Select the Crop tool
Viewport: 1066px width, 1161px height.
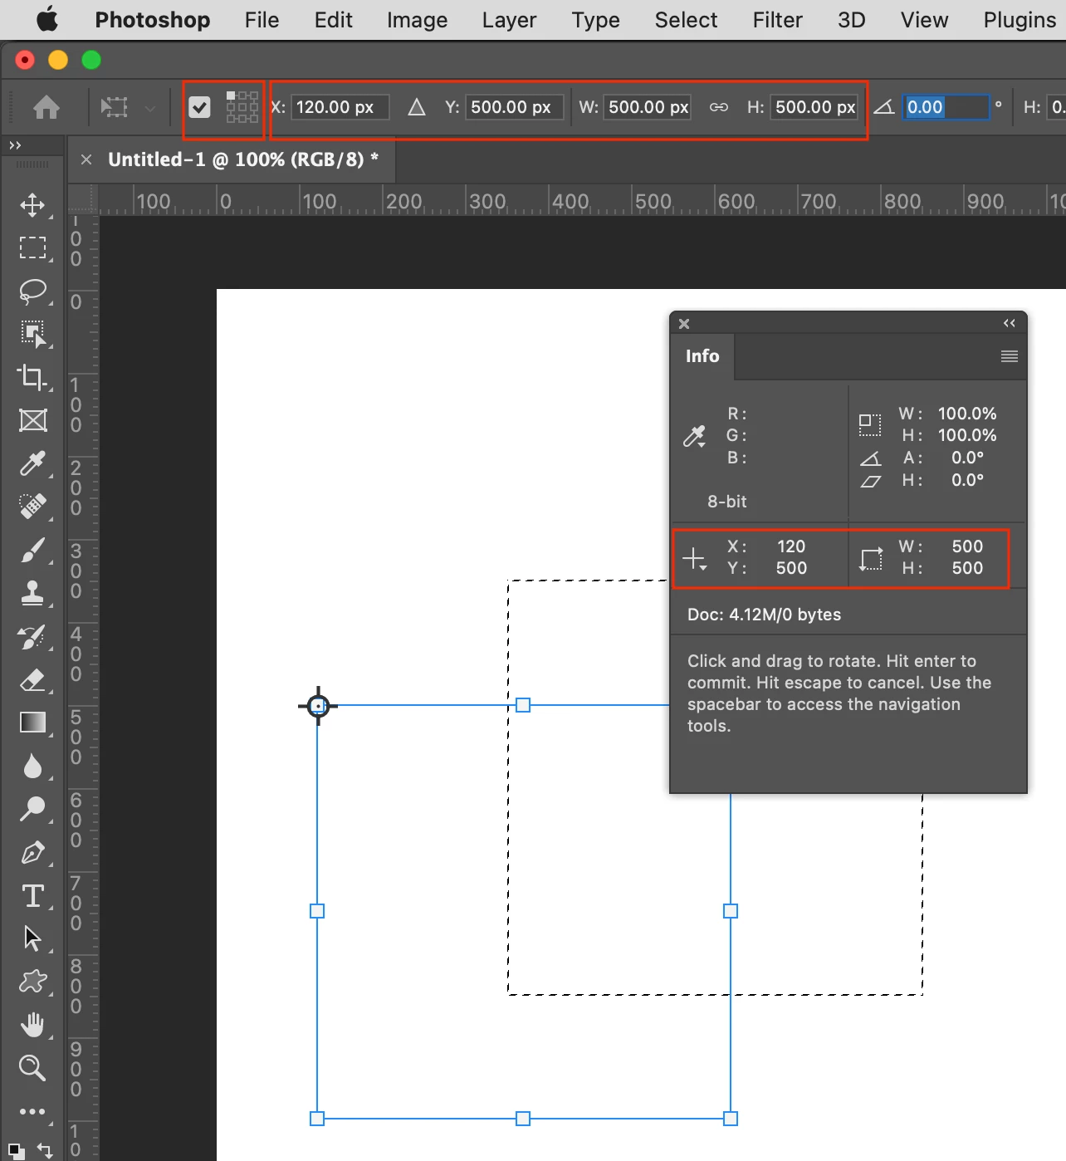click(32, 377)
